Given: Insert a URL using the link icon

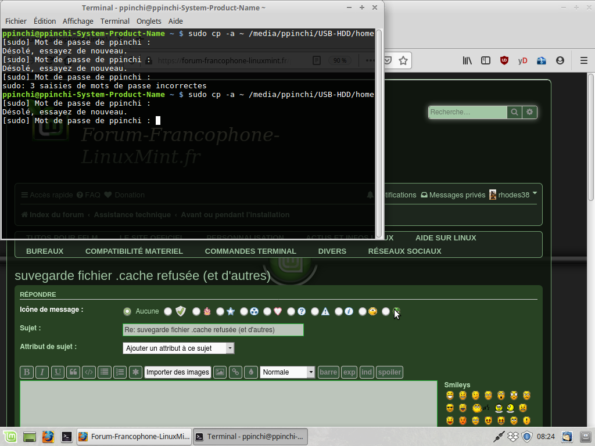Looking at the screenshot, I should 235,372.
